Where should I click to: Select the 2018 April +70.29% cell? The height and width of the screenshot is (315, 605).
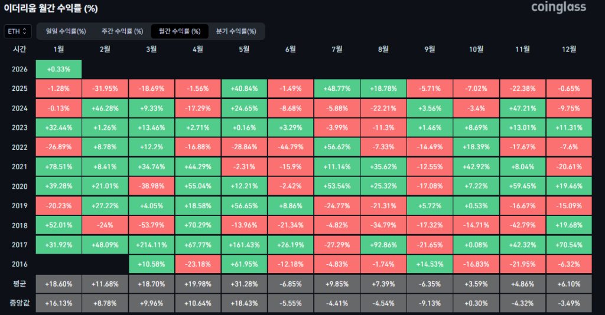[198, 225]
